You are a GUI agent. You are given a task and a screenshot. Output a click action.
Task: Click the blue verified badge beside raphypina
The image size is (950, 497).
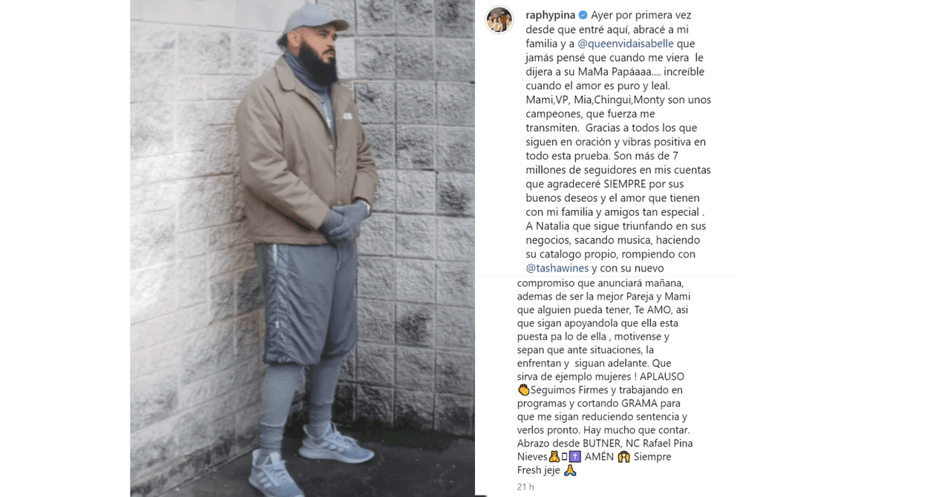[583, 16]
